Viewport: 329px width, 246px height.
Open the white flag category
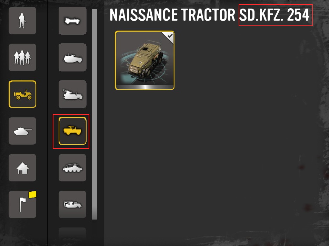22,204
